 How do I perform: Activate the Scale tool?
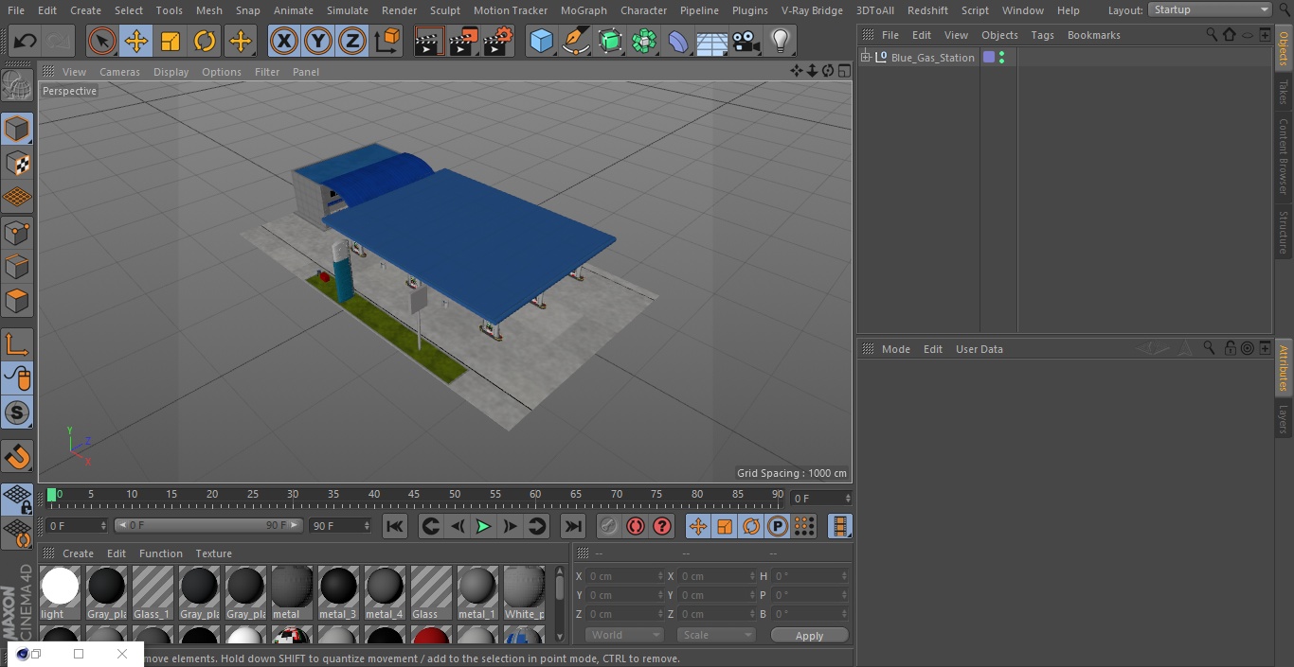click(171, 42)
